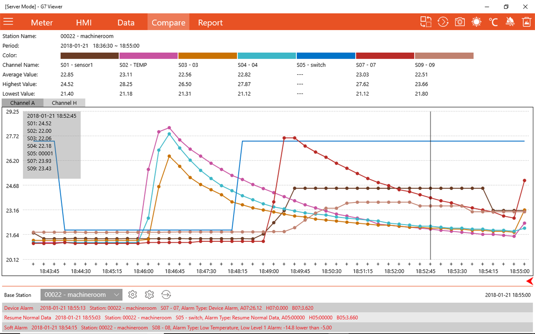Open the first gear settings icon

(133, 294)
